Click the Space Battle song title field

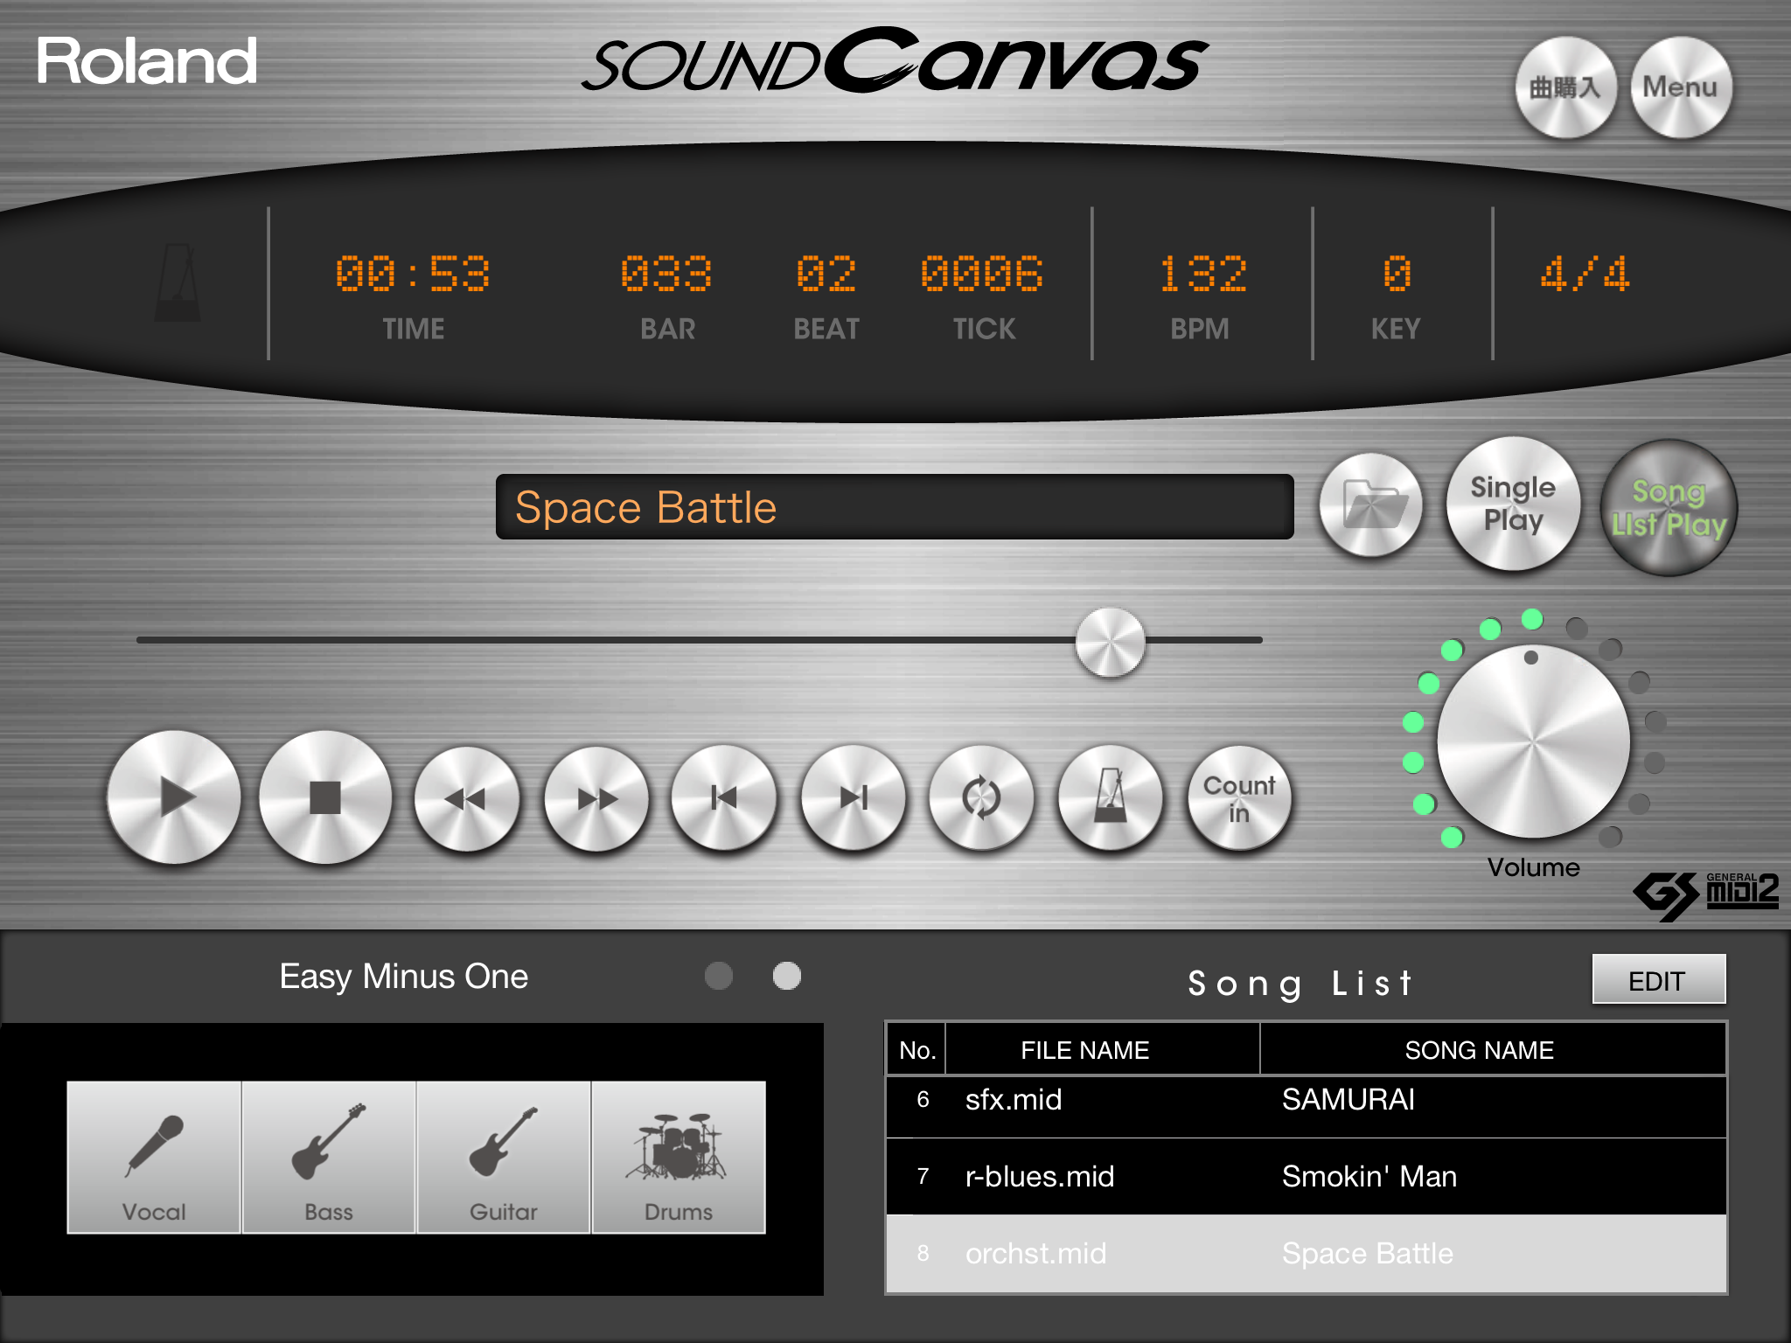(895, 507)
